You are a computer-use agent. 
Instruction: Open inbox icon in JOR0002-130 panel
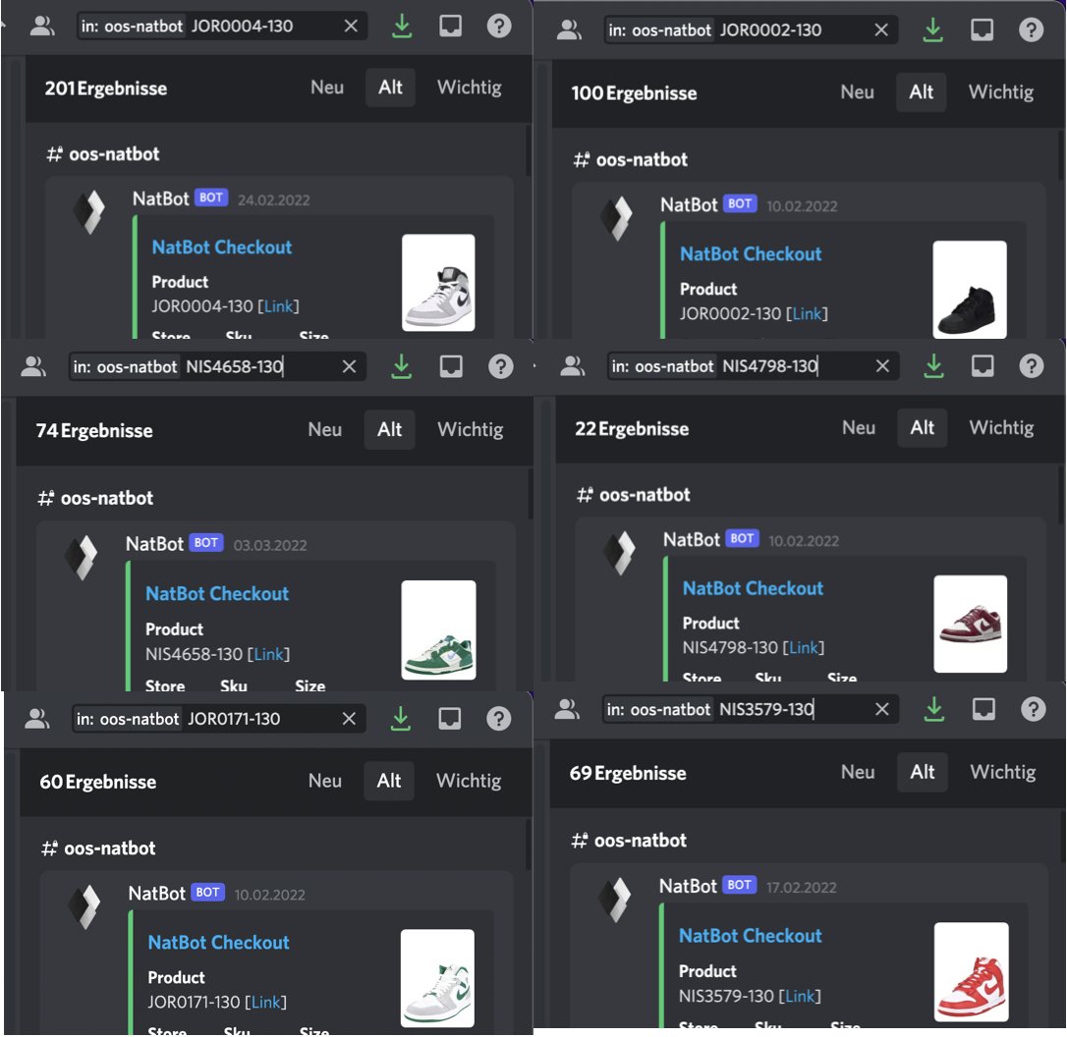tap(982, 29)
